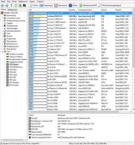Expand the Системная плата tree node
135x145 pixels.
tap(2, 18)
